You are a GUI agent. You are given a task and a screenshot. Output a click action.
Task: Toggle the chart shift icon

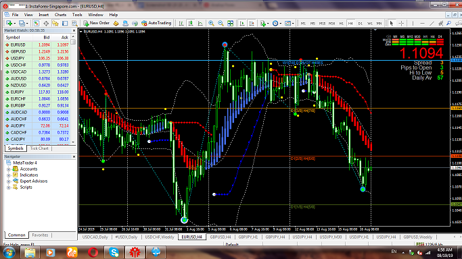coord(252,23)
